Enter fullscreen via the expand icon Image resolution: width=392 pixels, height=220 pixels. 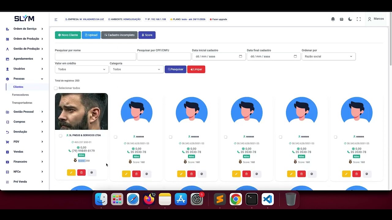359,19
